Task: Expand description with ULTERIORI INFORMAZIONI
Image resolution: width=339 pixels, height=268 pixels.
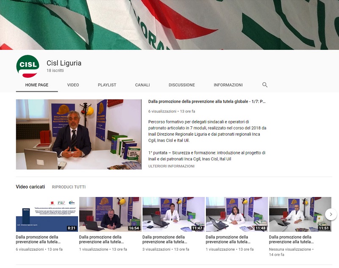Action: coord(171,166)
